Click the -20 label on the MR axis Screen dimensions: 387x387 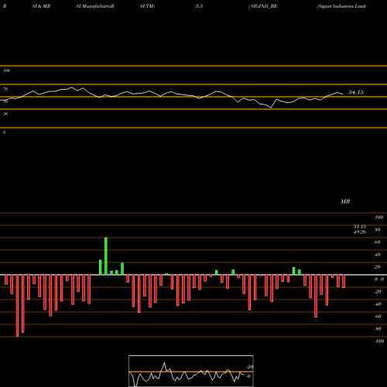378,292
